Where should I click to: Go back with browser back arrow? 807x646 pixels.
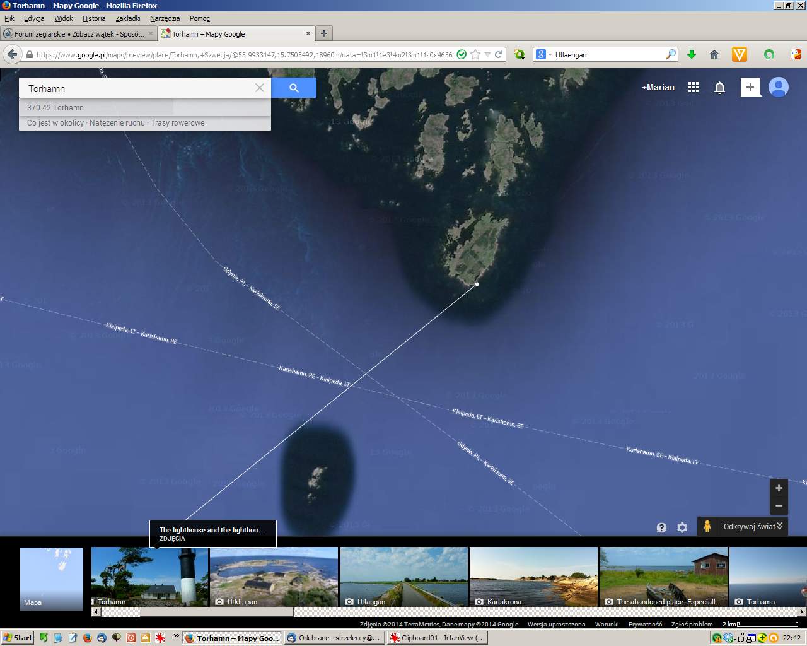tap(12, 55)
